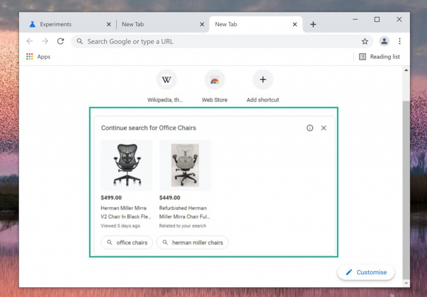Close the Chrome window
This screenshot has height=297, width=427.
point(399,19)
